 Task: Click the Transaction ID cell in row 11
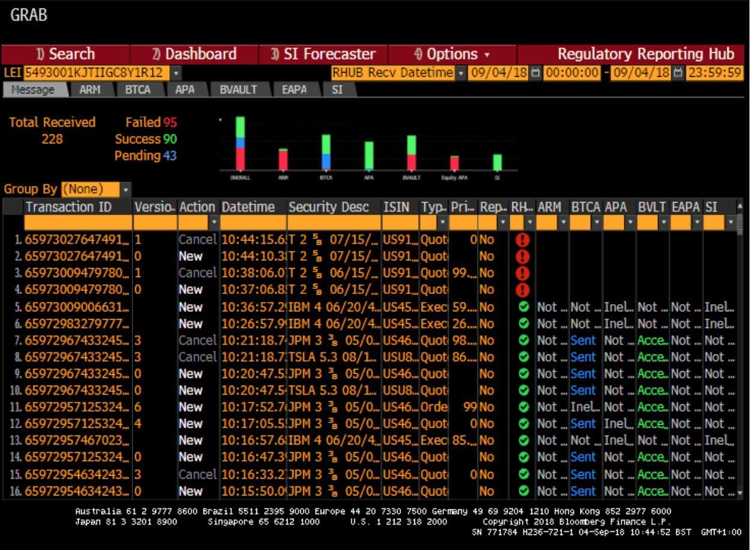tap(77, 407)
